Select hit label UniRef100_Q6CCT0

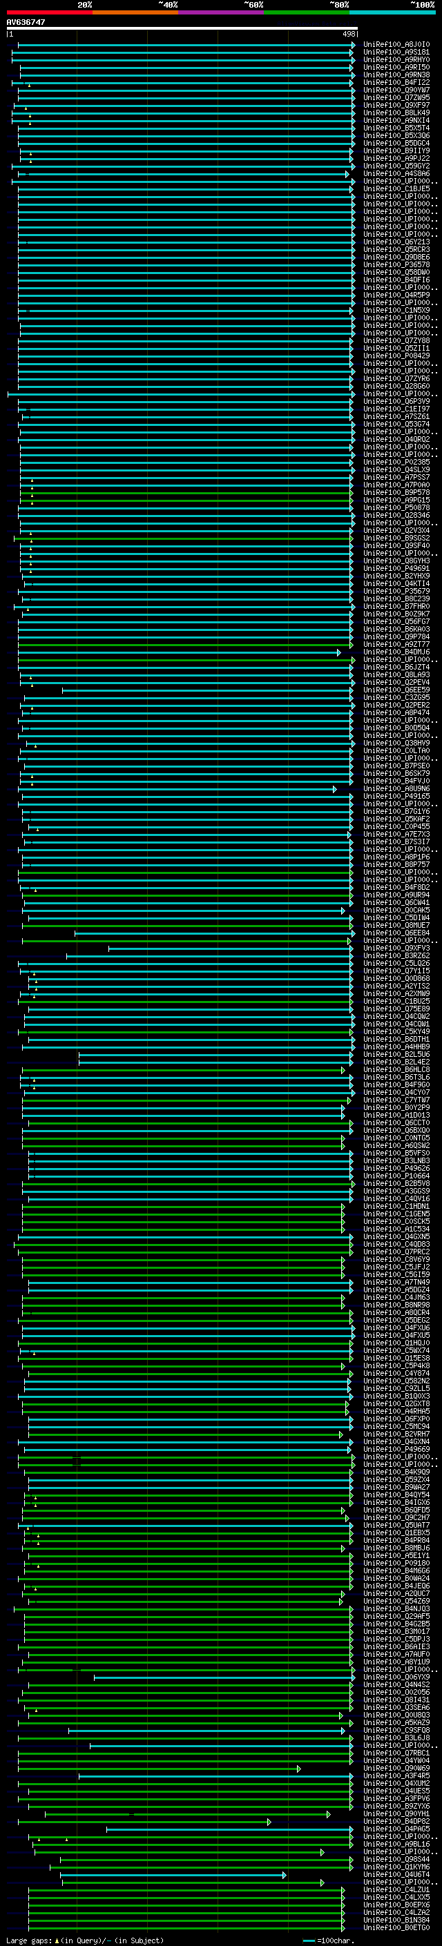coord(396,1122)
